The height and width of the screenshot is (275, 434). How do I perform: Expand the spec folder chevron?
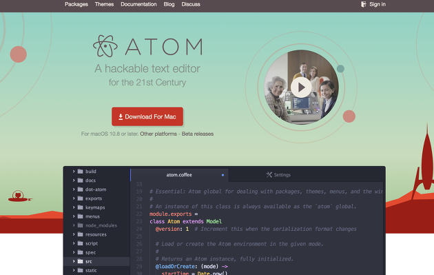(x=74, y=252)
